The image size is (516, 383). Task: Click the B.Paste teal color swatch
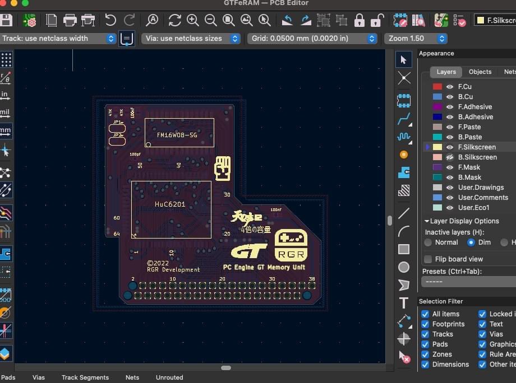click(437, 137)
